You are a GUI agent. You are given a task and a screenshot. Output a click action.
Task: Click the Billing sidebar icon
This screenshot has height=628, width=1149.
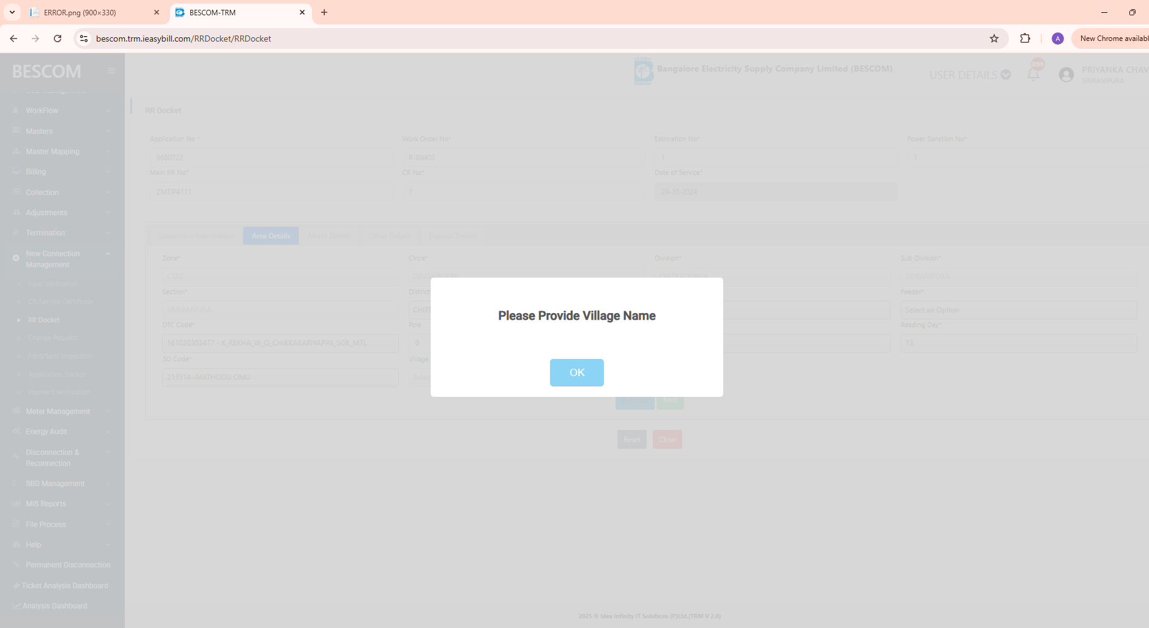click(x=16, y=172)
